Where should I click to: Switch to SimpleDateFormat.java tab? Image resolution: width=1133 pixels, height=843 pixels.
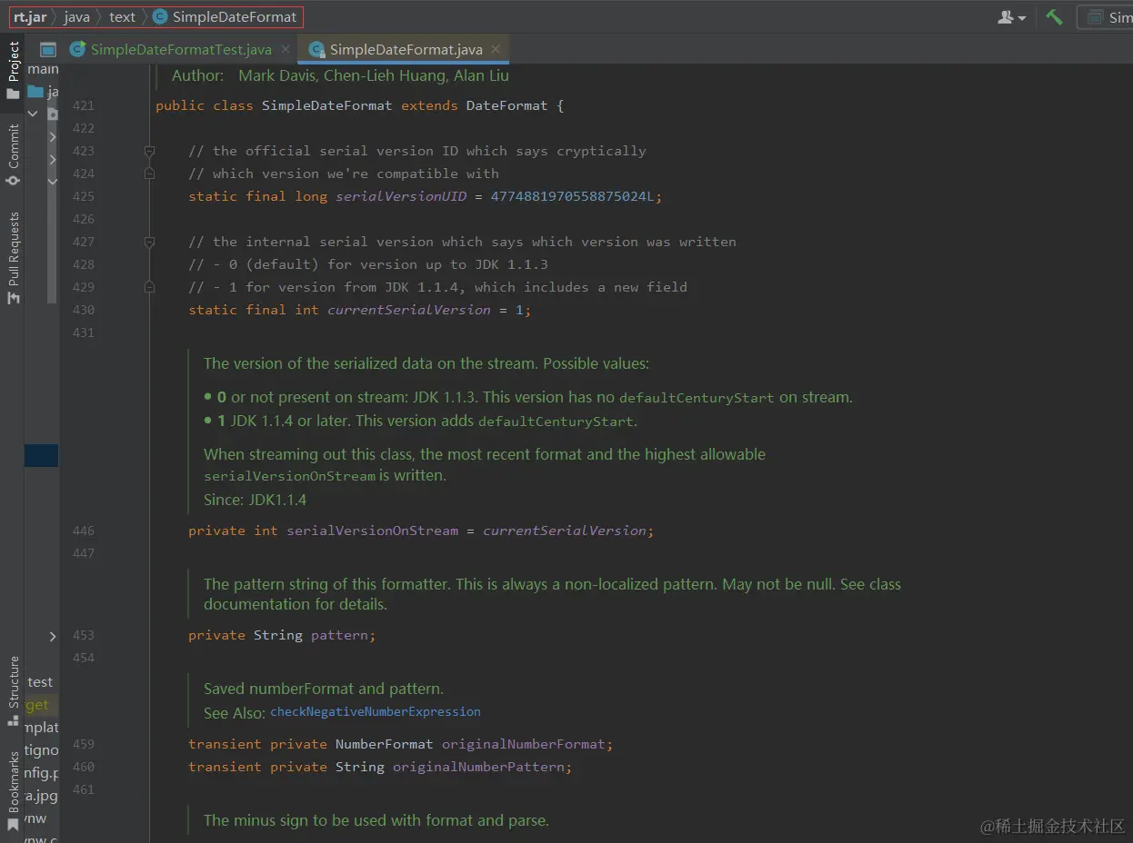click(x=406, y=49)
